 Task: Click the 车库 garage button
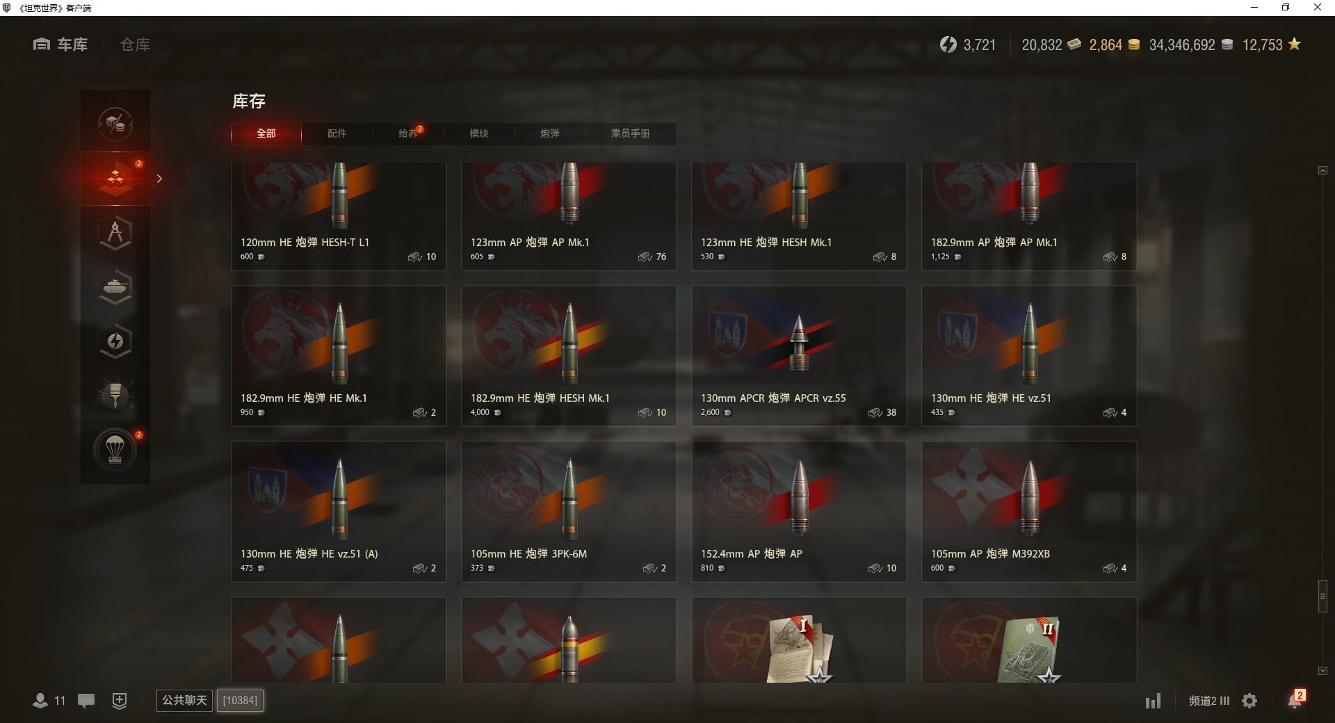coord(60,44)
